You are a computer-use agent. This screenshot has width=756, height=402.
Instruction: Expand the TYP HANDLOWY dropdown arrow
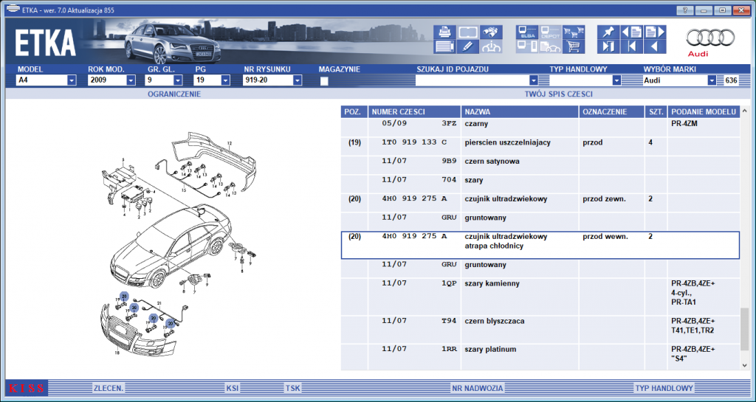[616, 80]
